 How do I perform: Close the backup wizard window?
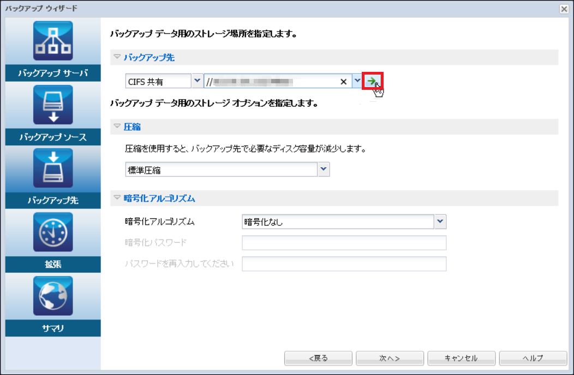pyautogui.click(x=564, y=9)
